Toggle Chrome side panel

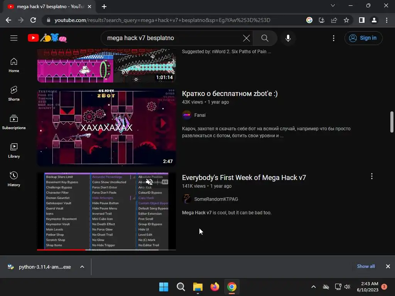tap(362, 20)
